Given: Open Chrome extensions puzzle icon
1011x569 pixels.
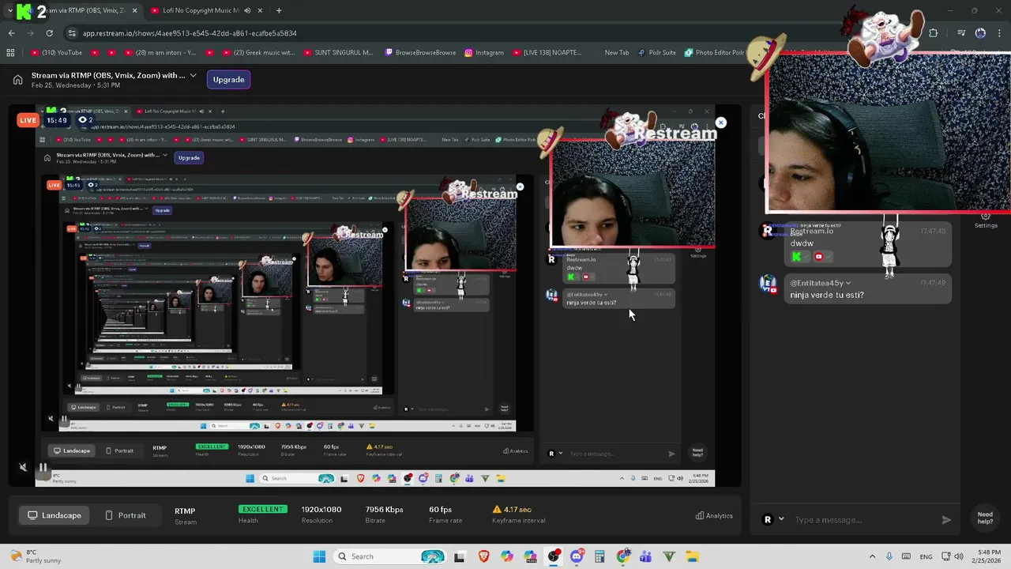Looking at the screenshot, I should click(x=934, y=33).
